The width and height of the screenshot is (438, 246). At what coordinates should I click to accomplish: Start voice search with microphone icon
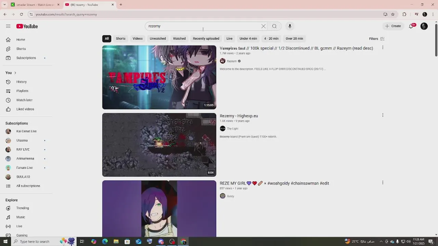[x=290, y=26]
